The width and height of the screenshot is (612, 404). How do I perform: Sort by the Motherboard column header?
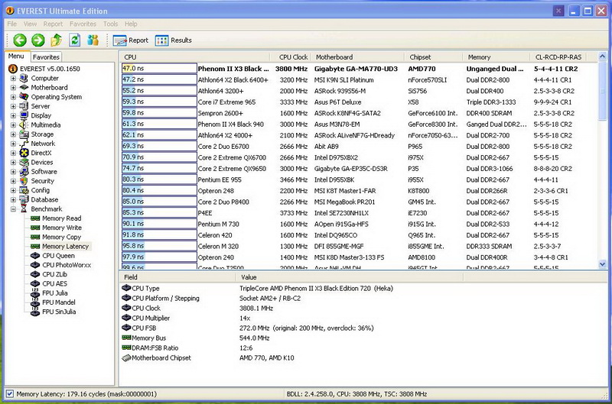pos(357,57)
